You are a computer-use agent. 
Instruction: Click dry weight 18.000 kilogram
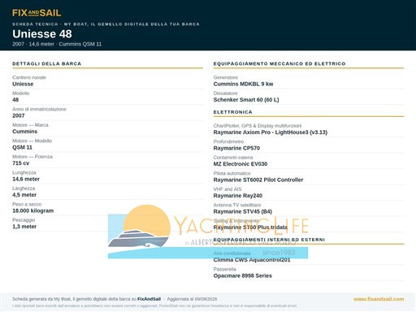[32, 210]
